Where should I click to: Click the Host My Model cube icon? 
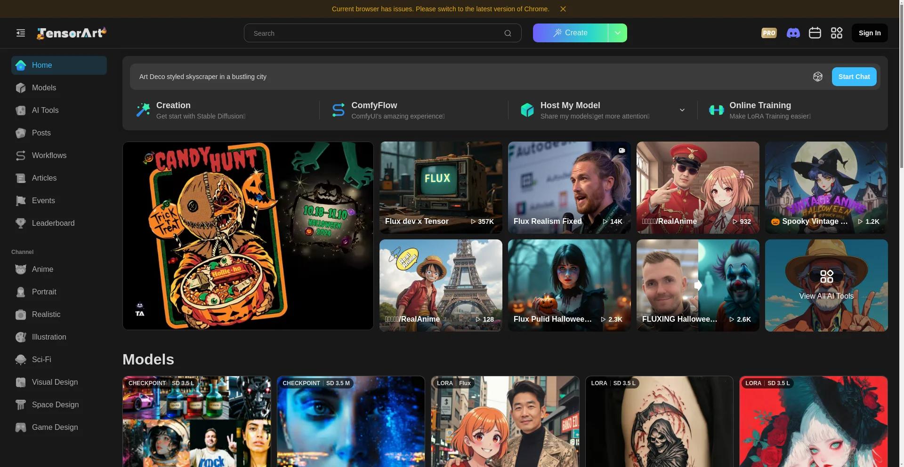[x=527, y=110]
